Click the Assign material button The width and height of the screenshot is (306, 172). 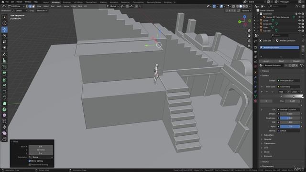tap(266, 61)
